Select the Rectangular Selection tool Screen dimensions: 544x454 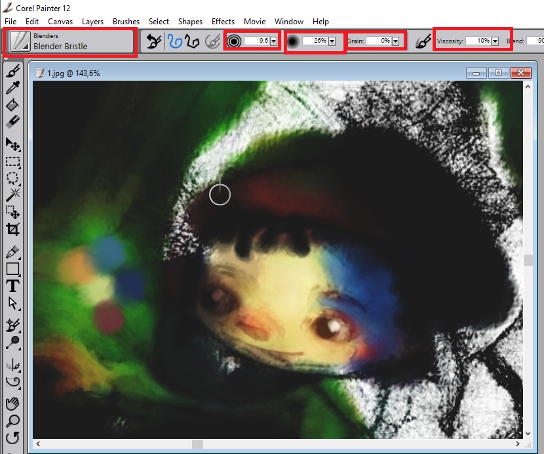tap(13, 162)
